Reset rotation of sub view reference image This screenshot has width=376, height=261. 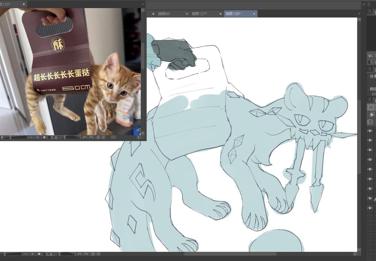(x=98, y=137)
